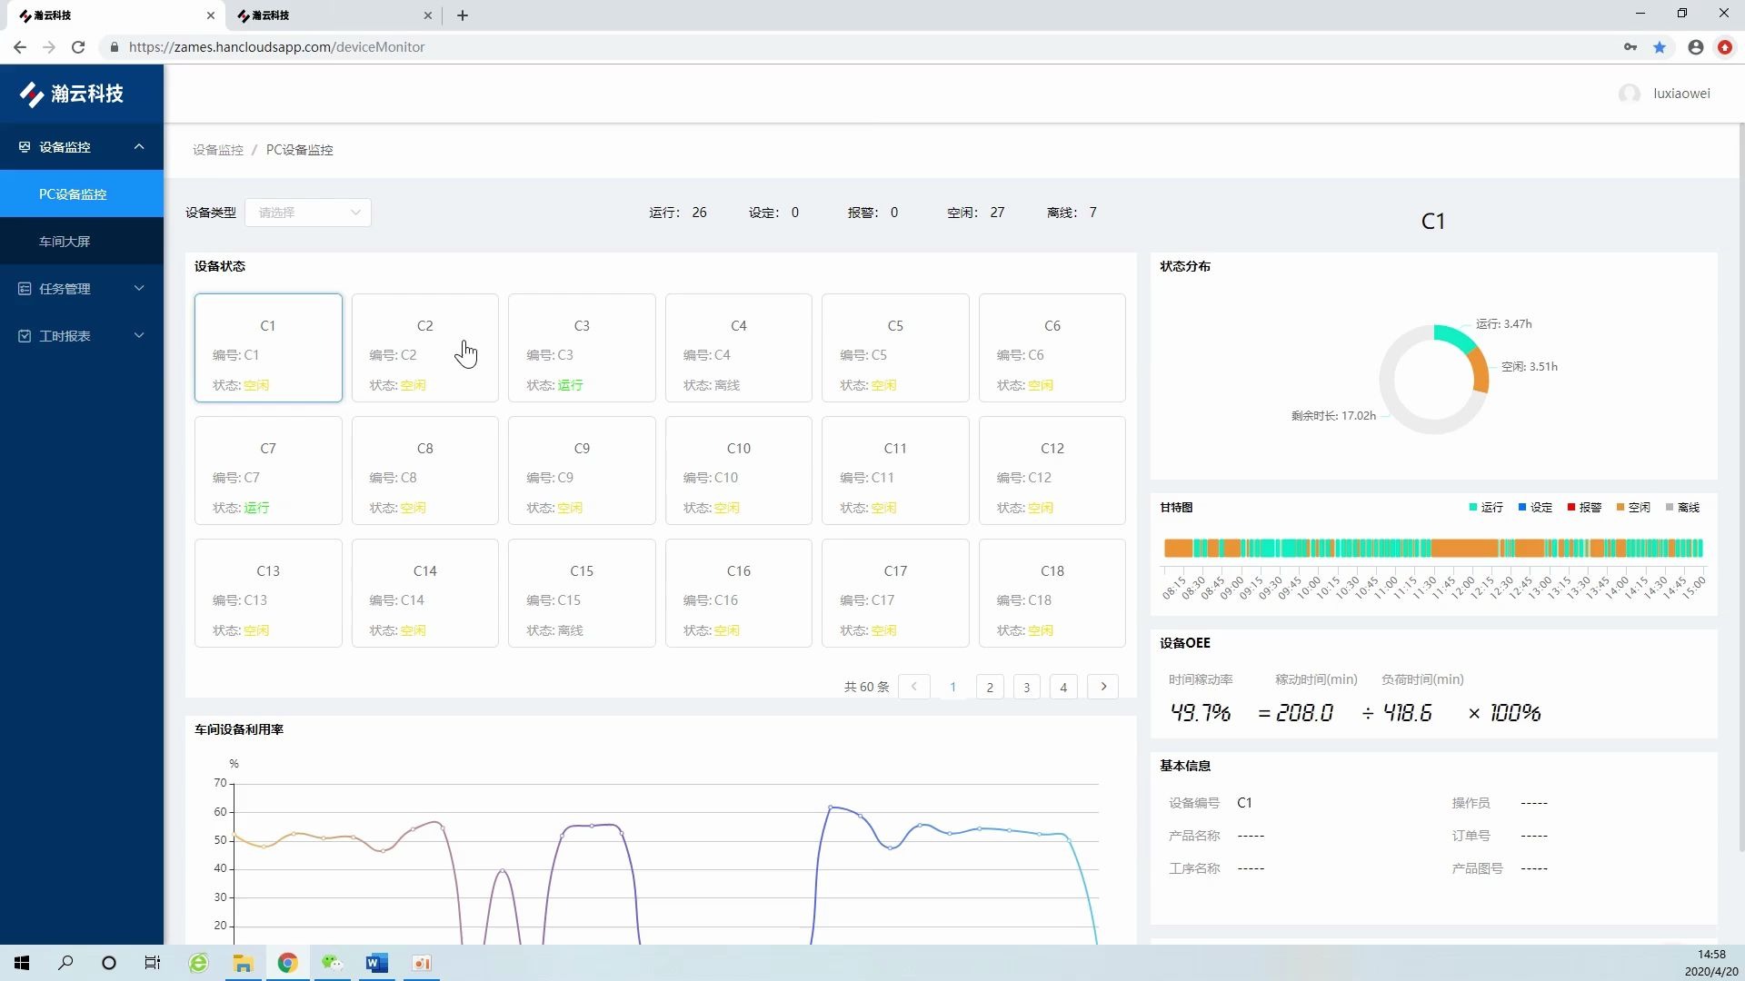The height and width of the screenshot is (981, 1745).
Task: Click the Gantt timeline bar
Action: coord(1433,548)
